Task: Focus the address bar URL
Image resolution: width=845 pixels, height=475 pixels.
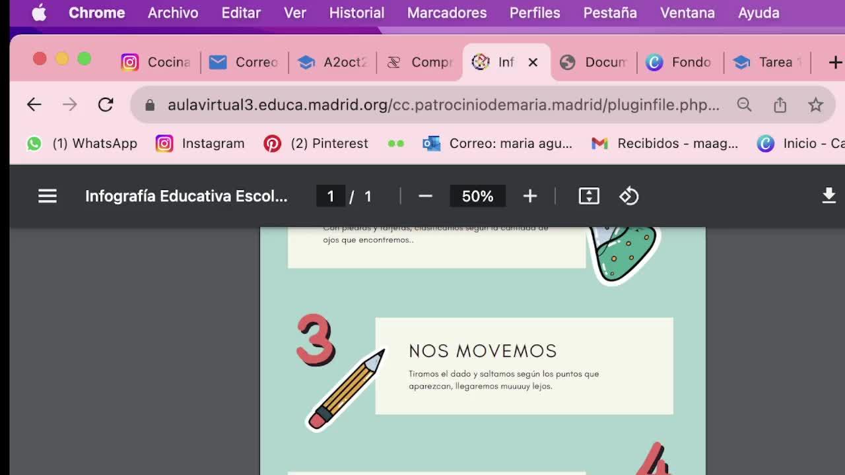Action: [x=444, y=105]
